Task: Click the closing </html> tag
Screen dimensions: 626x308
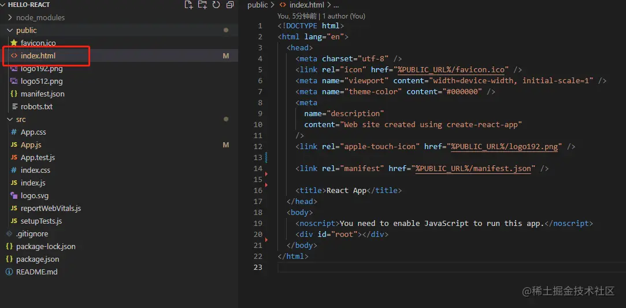Action: click(x=293, y=256)
